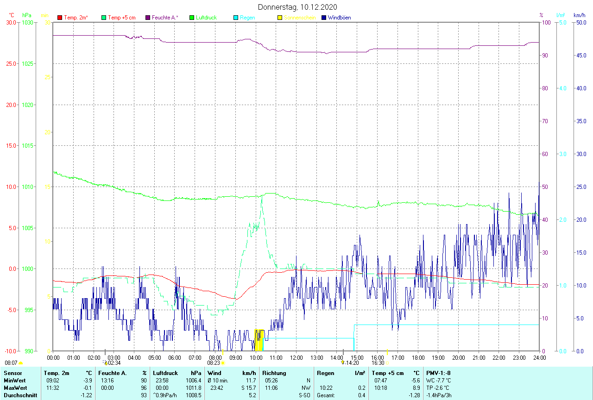Click the average pressure value 1008.5
This screenshot has width=593, height=400.
click(193, 395)
